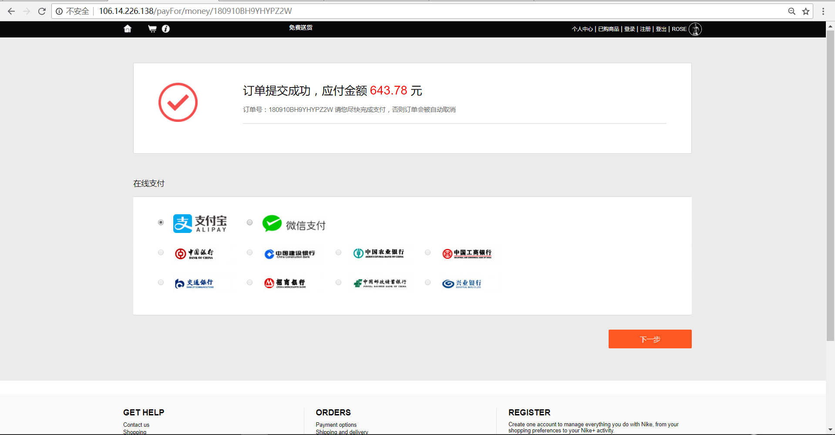Select the 交通银行 radio button
Screen dimensions: 835x435
161,283
